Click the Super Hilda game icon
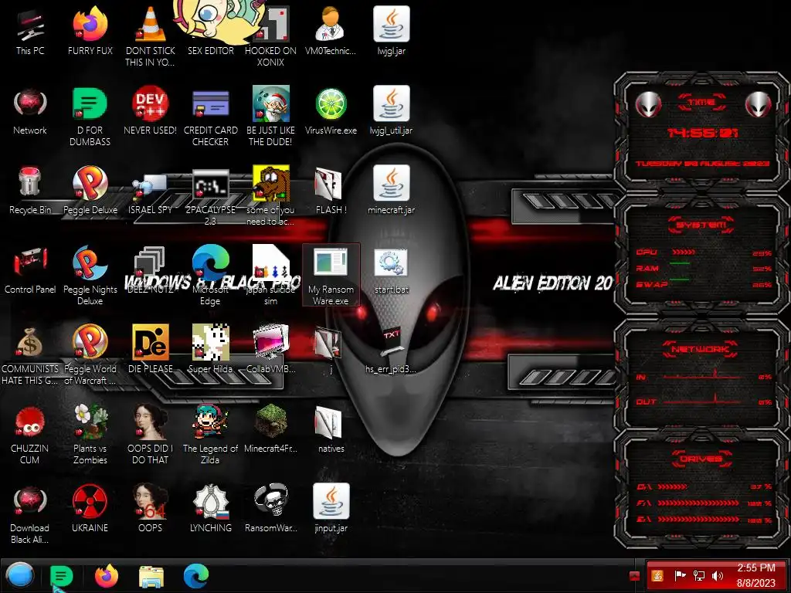 pyautogui.click(x=210, y=350)
